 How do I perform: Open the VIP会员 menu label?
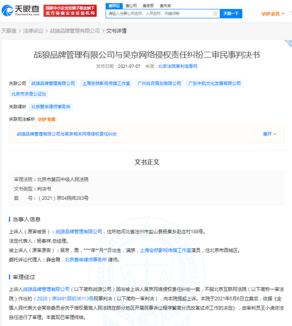tap(270, 14)
